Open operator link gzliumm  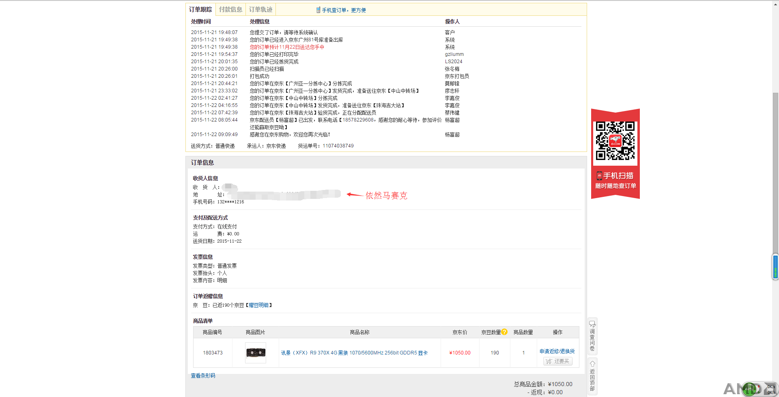pyautogui.click(x=454, y=54)
